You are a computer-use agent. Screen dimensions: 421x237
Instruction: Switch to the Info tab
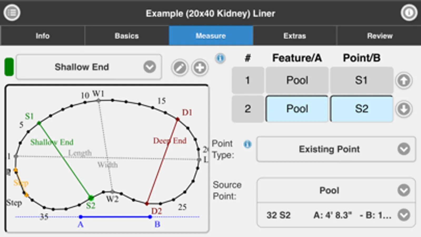pyautogui.click(x=43, y=36)
